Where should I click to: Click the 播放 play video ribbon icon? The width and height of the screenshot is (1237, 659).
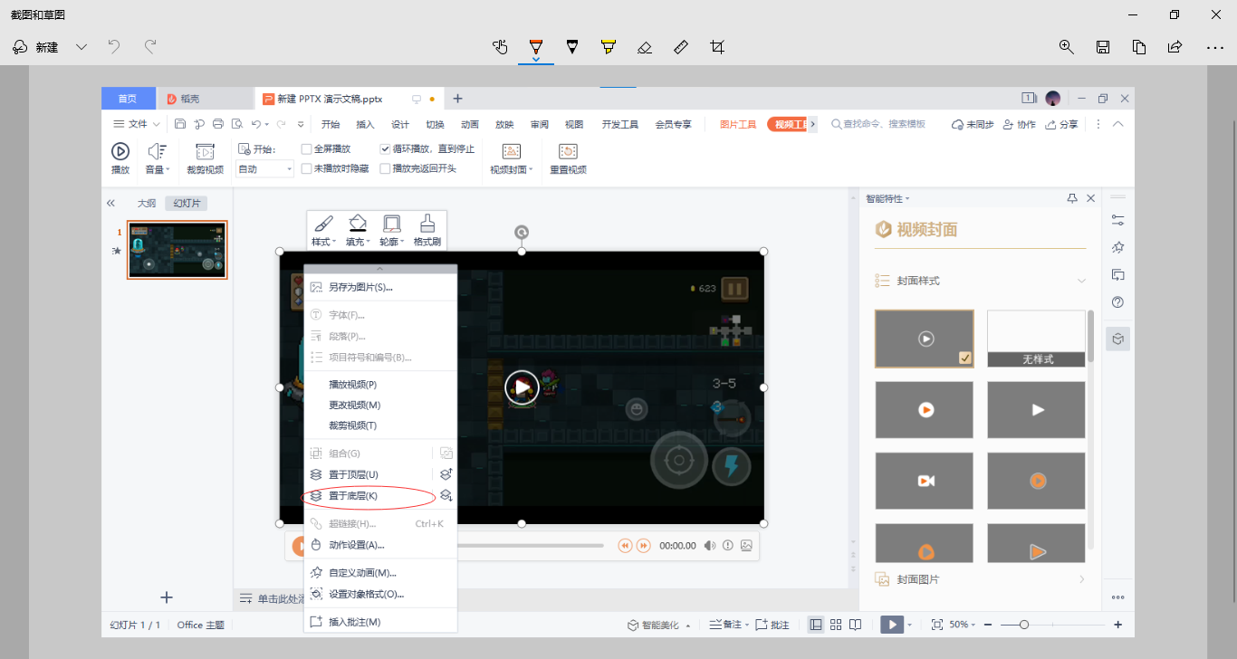click(120, 158)
